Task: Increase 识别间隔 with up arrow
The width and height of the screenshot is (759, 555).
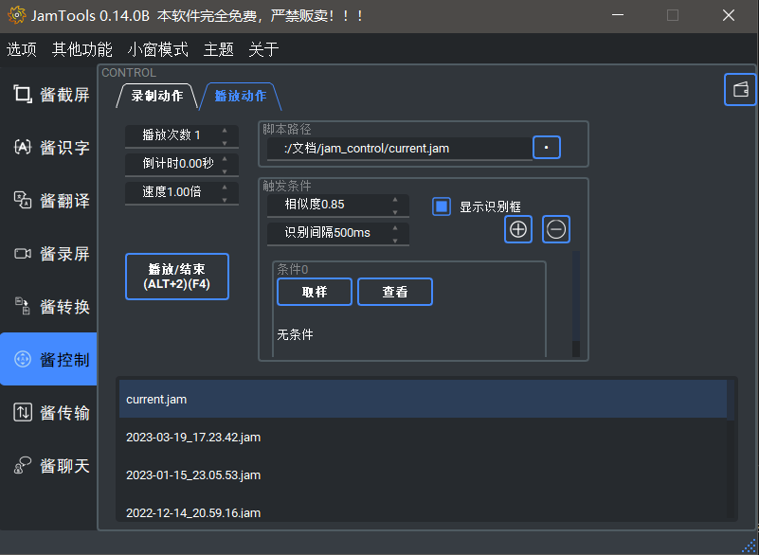Action: pos(395,228)
